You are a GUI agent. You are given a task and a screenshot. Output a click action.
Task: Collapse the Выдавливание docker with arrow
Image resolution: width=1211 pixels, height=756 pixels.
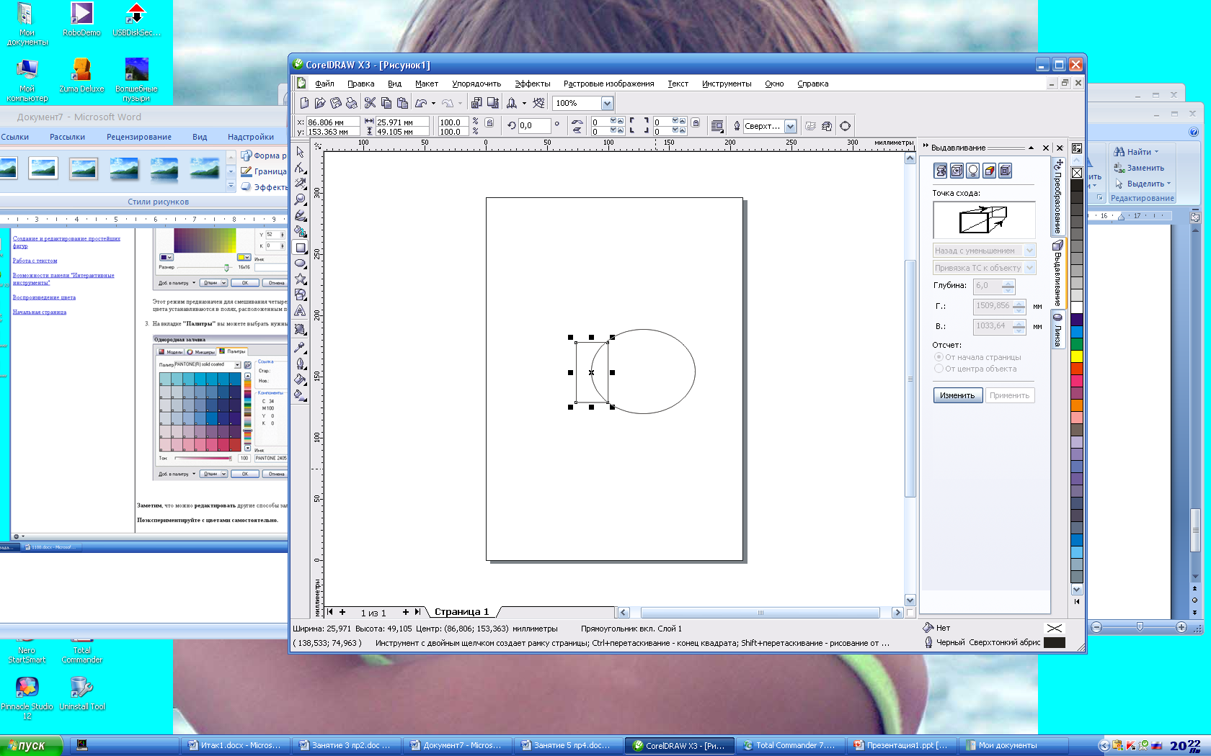pyautogui.click(x=1032, y=148)
